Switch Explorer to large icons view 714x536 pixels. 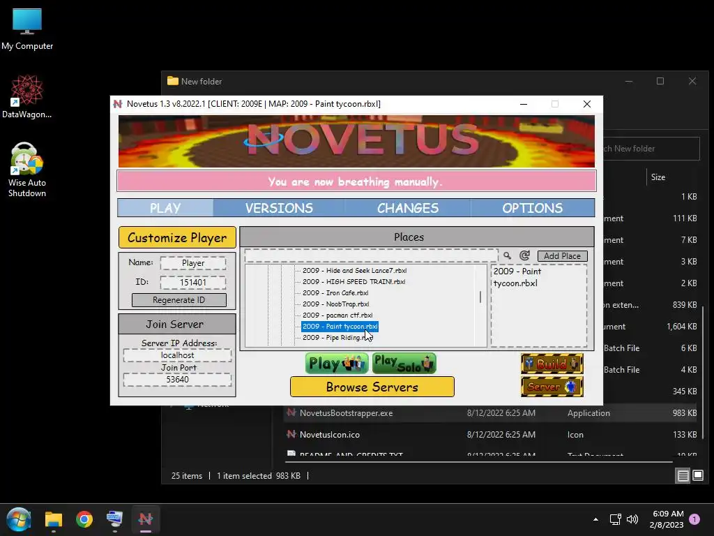698,476
